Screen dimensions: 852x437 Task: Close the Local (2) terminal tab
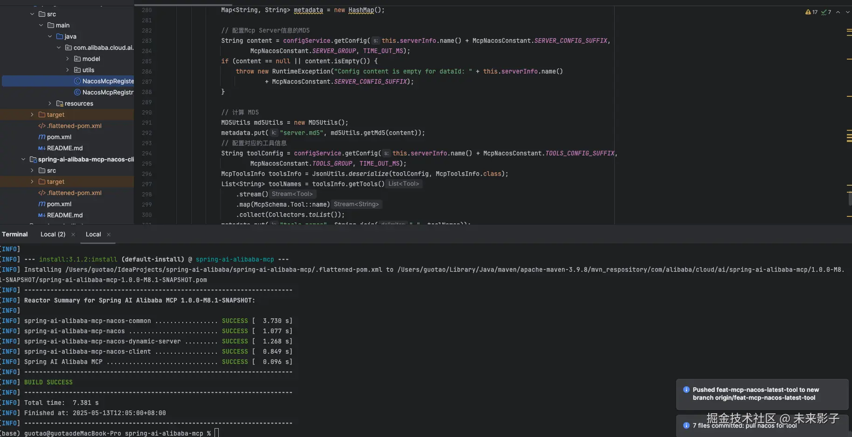coord(73,235)
